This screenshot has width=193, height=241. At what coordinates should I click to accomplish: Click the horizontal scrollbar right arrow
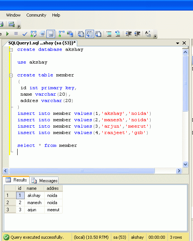tap(179, 171)
